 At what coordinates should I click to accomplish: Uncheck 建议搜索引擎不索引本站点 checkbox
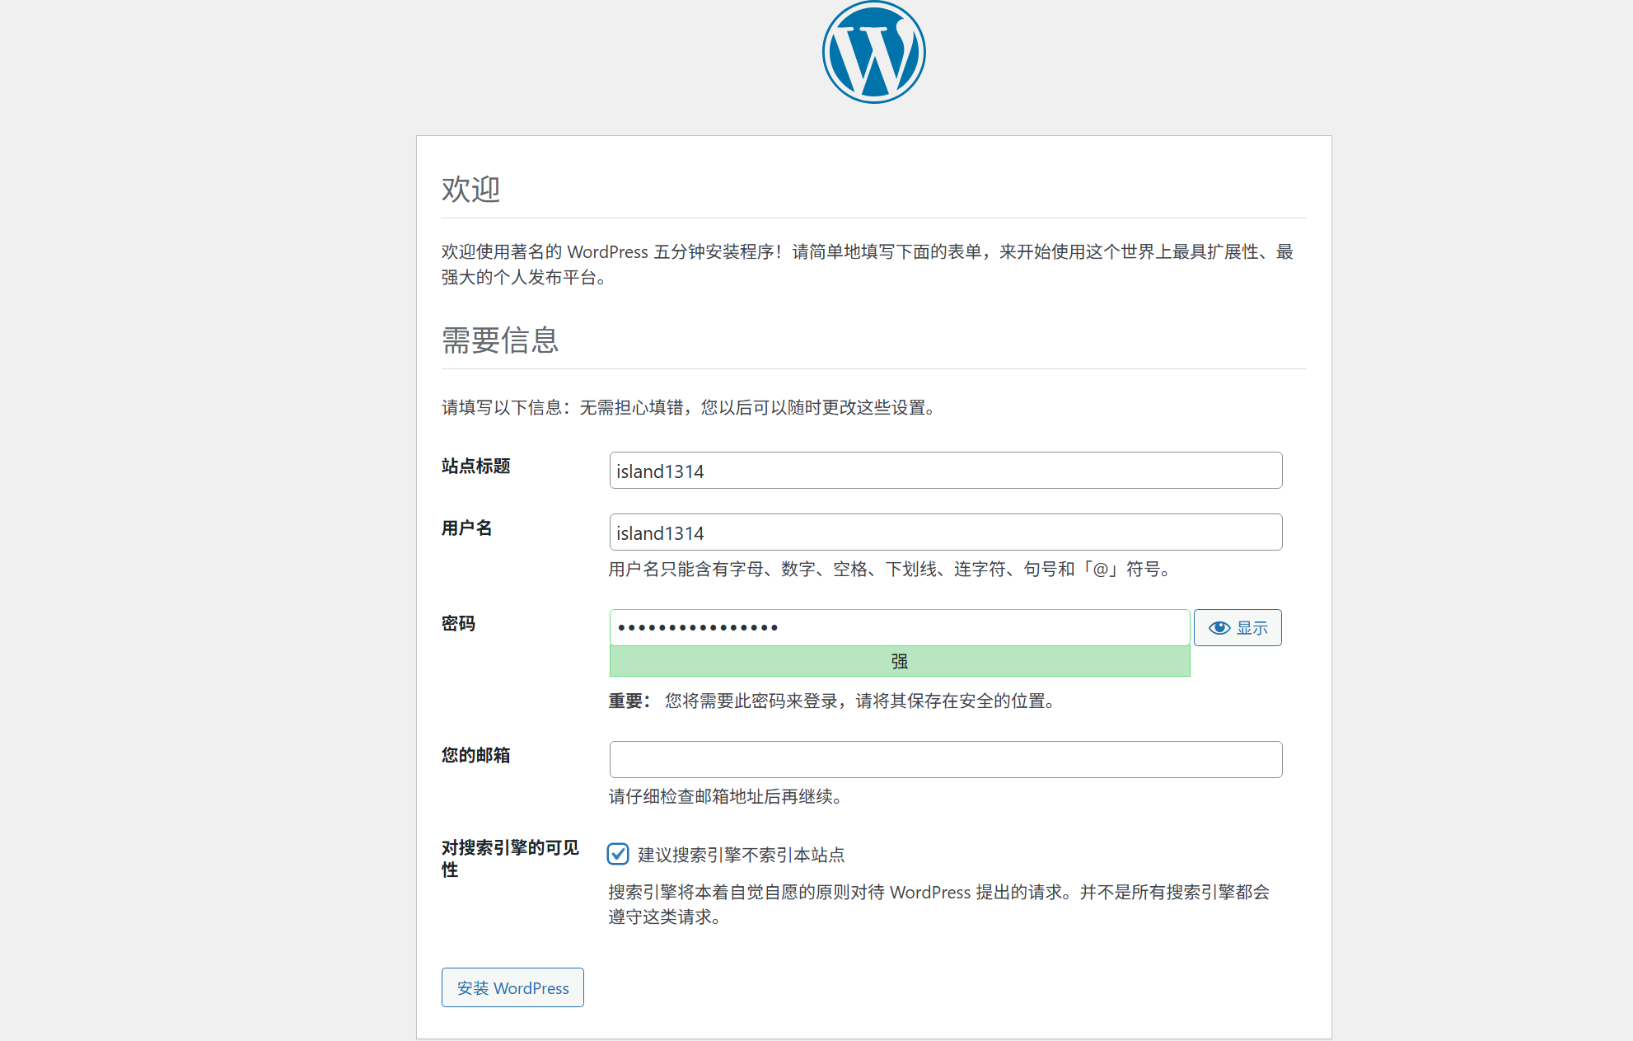[618, 854]
